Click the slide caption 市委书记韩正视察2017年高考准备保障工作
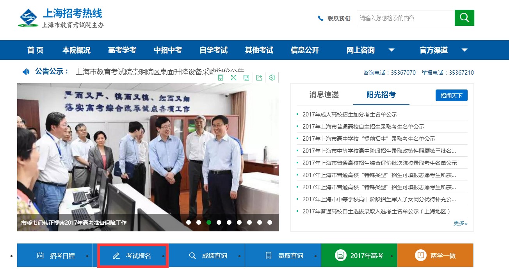This screenshot has height=272, width=509. [74, 223]
